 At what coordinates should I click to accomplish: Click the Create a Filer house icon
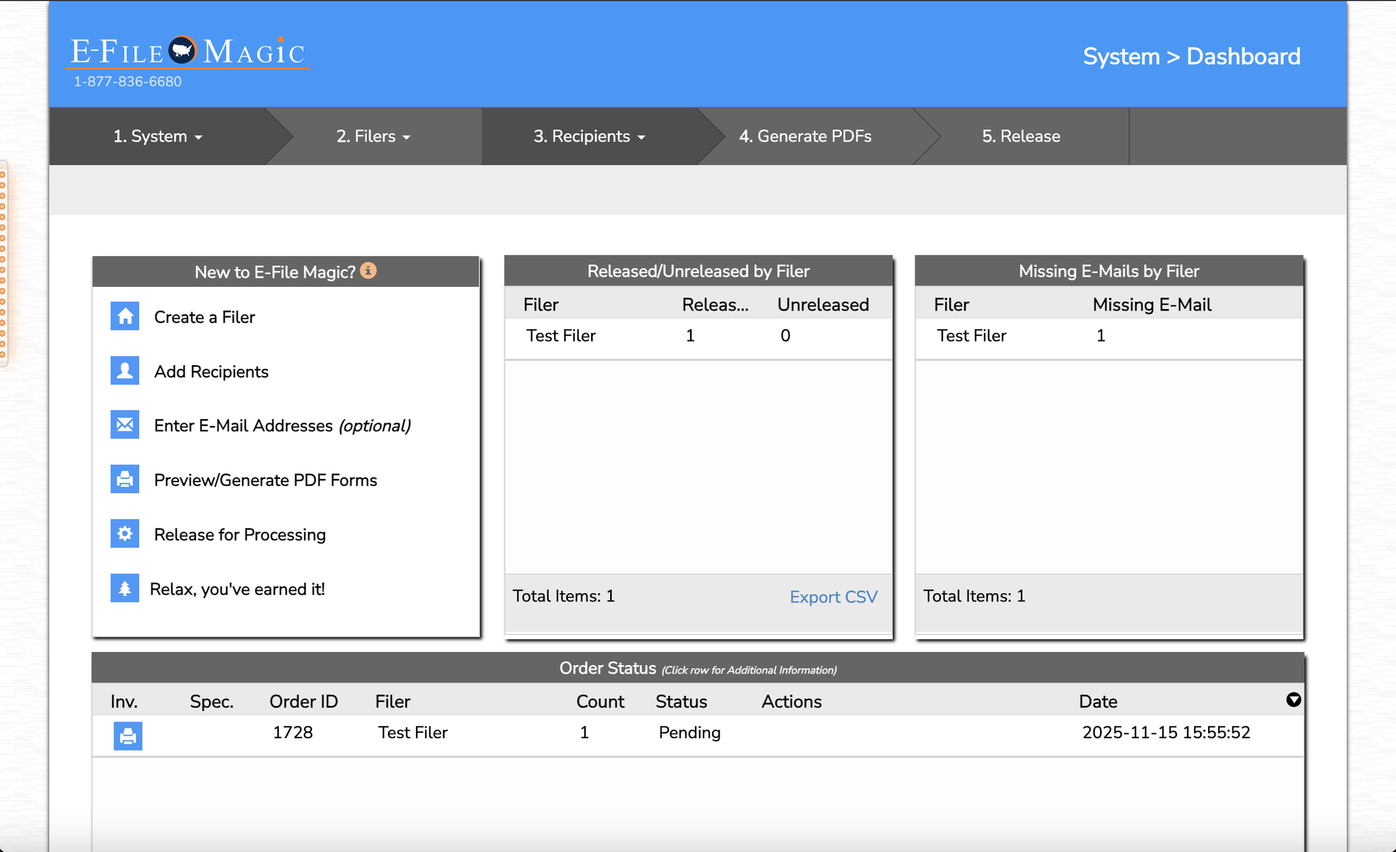[x=125, y=316]
